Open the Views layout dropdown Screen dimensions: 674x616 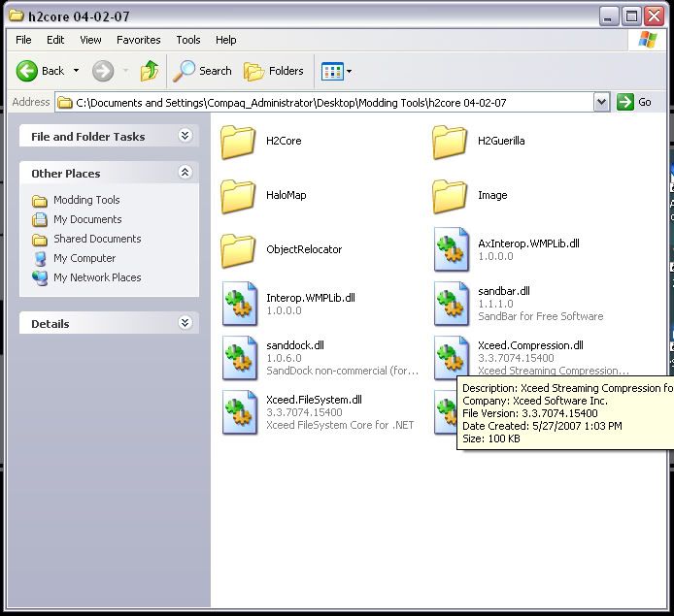[x=337, y=71]
